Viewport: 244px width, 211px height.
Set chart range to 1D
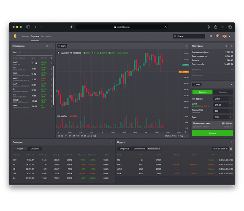pyautogui.click(x=59, y=136)
